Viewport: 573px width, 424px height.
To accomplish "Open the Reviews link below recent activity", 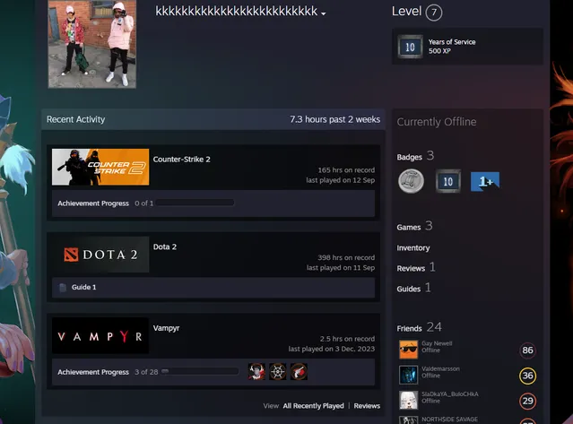I will coord(367,406).
